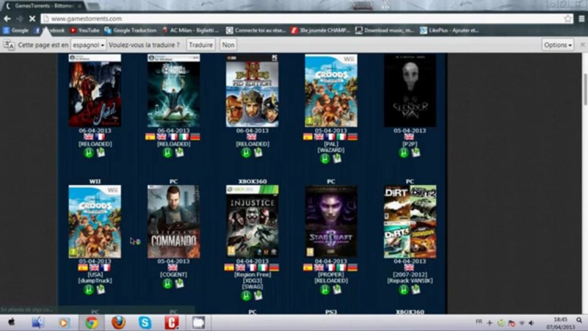Click the uTorrent icon under Slender [P2P]
The width and height of the screenshot is (588, 331).
[404, 153]
